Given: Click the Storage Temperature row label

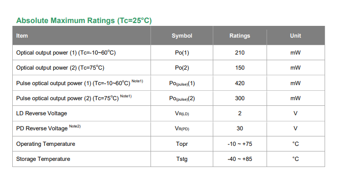Looking at the screenshot, I should pos(43,159).
